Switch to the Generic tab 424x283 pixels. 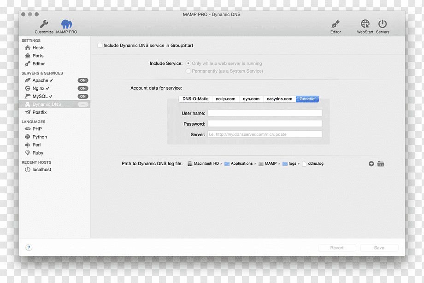307,99
